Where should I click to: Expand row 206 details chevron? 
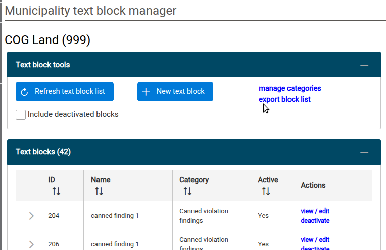31,244
